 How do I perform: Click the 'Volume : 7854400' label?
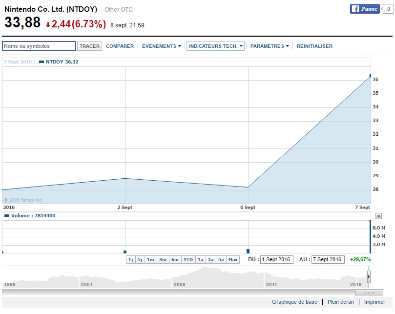33,216
